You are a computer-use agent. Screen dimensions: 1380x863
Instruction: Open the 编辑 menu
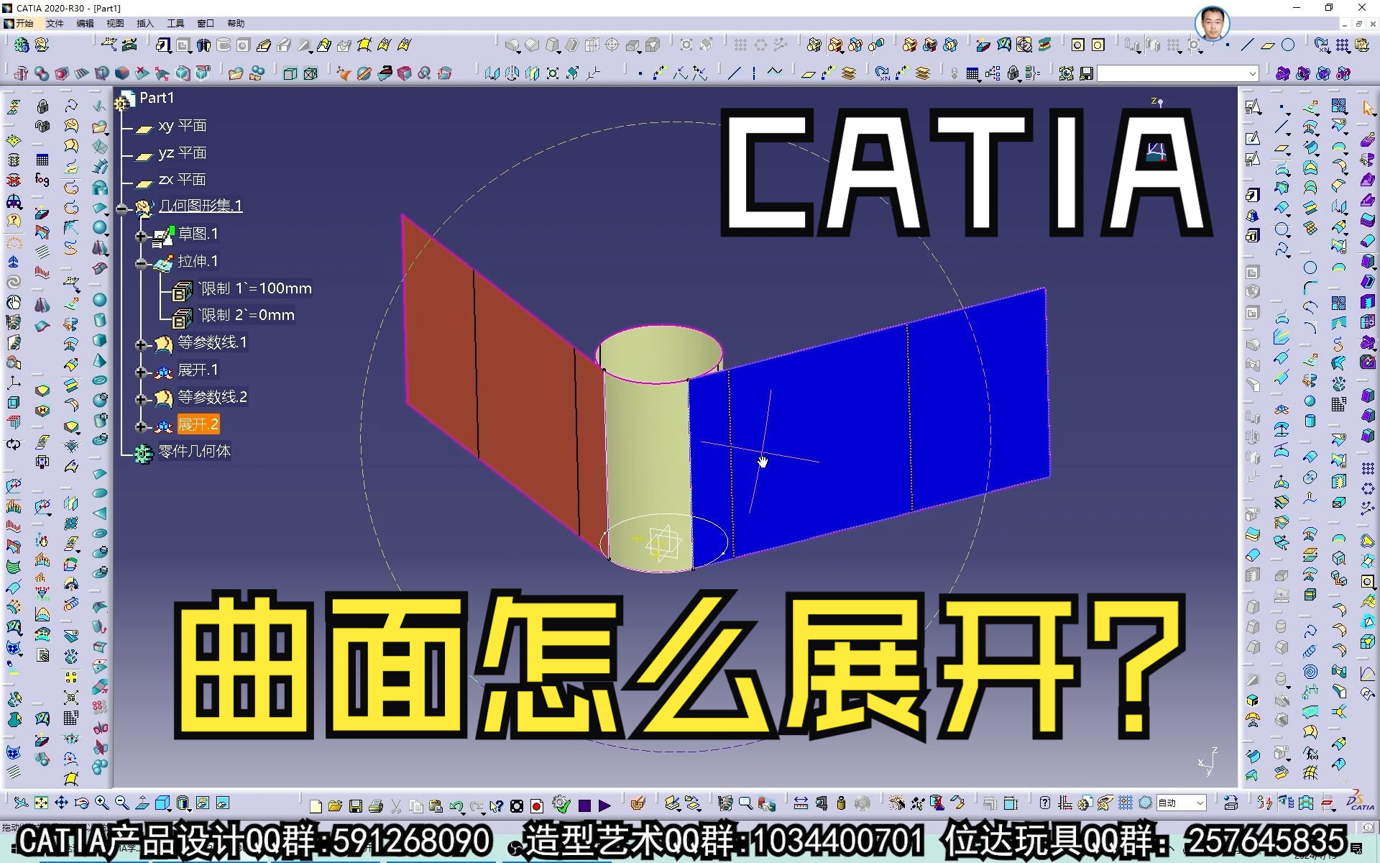[85, 24]
